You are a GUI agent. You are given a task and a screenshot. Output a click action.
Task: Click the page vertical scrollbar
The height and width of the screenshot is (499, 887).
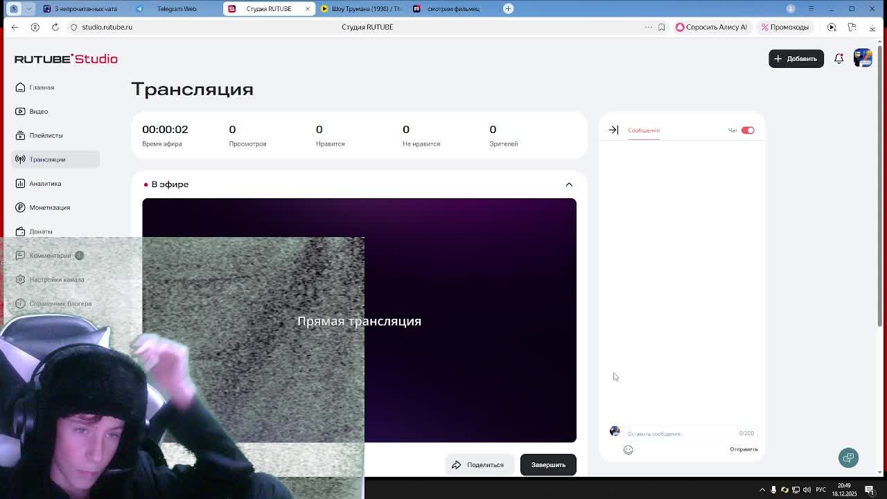(880, 187)
